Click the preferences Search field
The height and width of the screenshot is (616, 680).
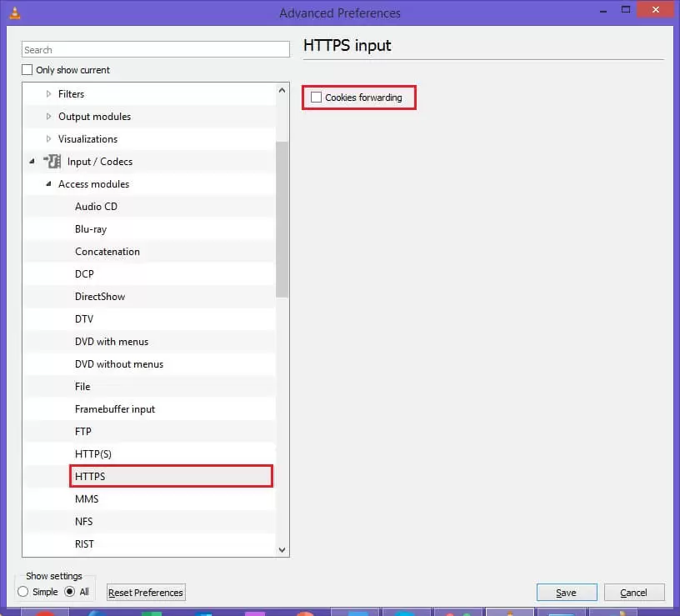coord(156,49)
